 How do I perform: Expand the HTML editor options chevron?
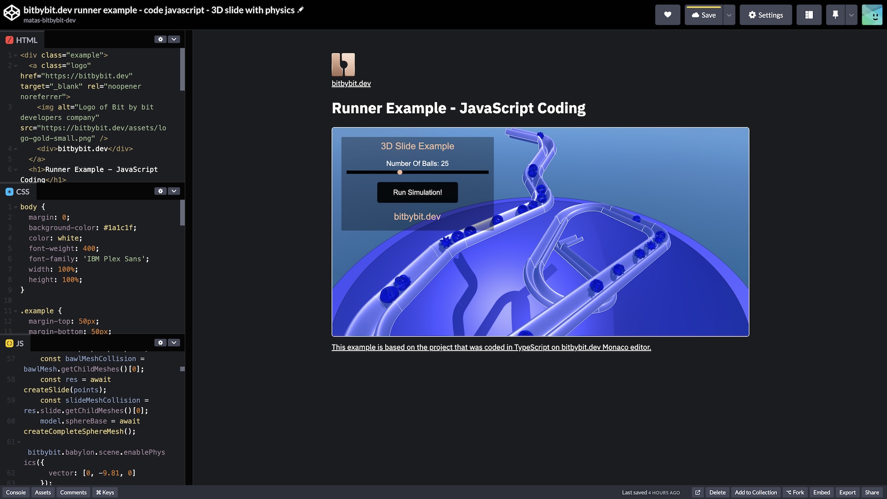(x=174, y=39)
